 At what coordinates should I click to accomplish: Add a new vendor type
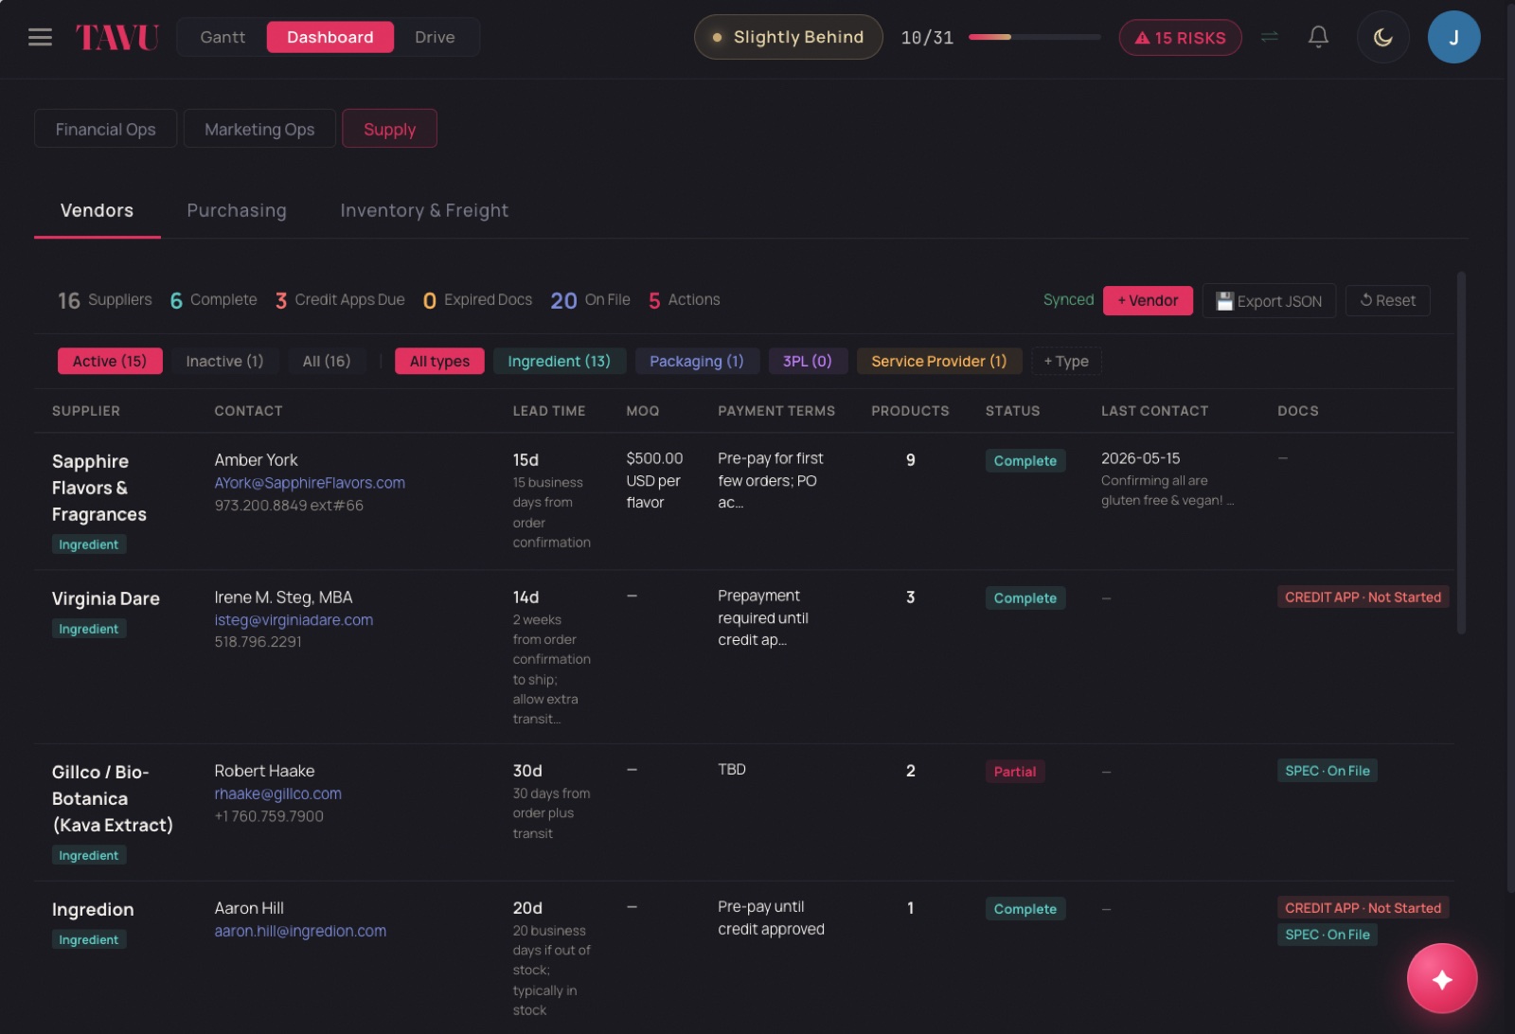click(x=1066, y=361)
